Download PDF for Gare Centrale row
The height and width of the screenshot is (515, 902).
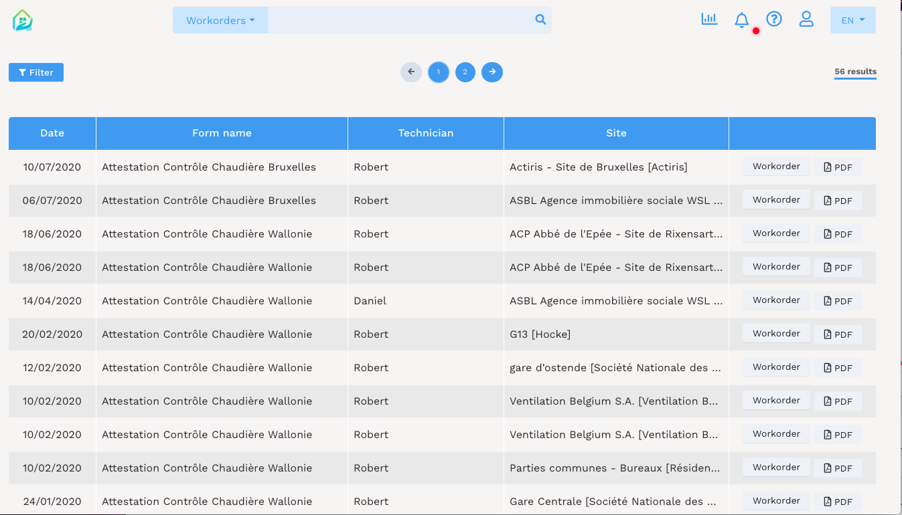tap(838, 502)
